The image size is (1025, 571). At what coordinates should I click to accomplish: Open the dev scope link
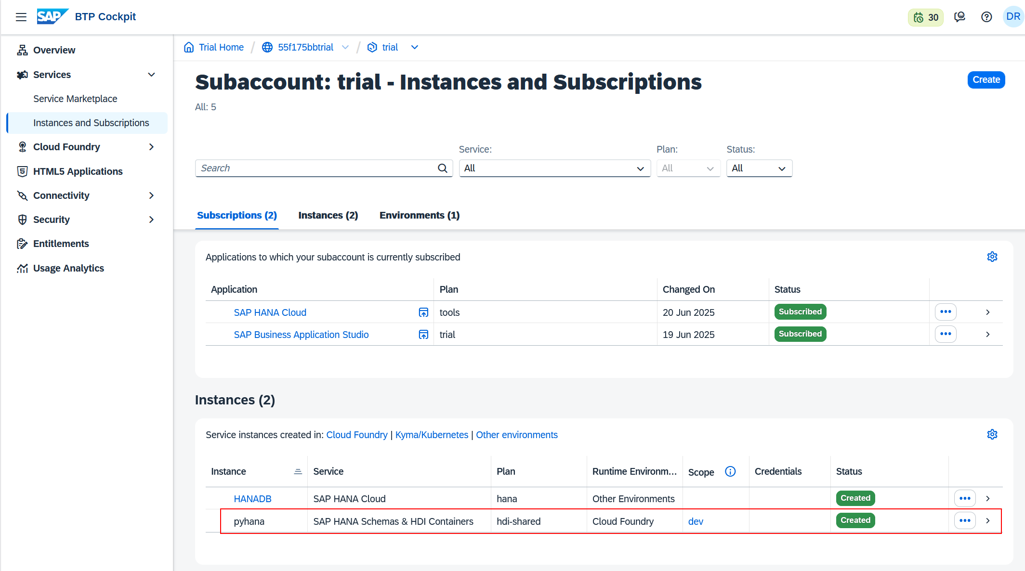[x=696, y=521]
